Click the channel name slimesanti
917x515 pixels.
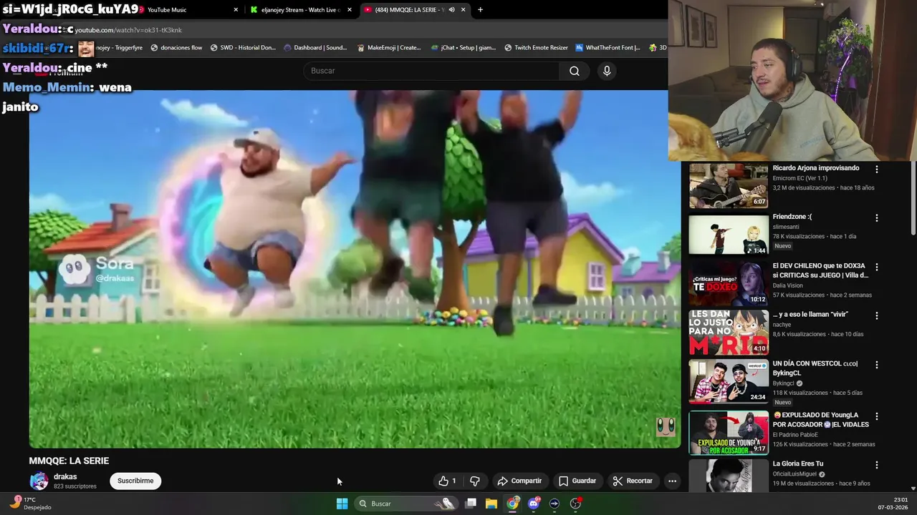[786, 227]
